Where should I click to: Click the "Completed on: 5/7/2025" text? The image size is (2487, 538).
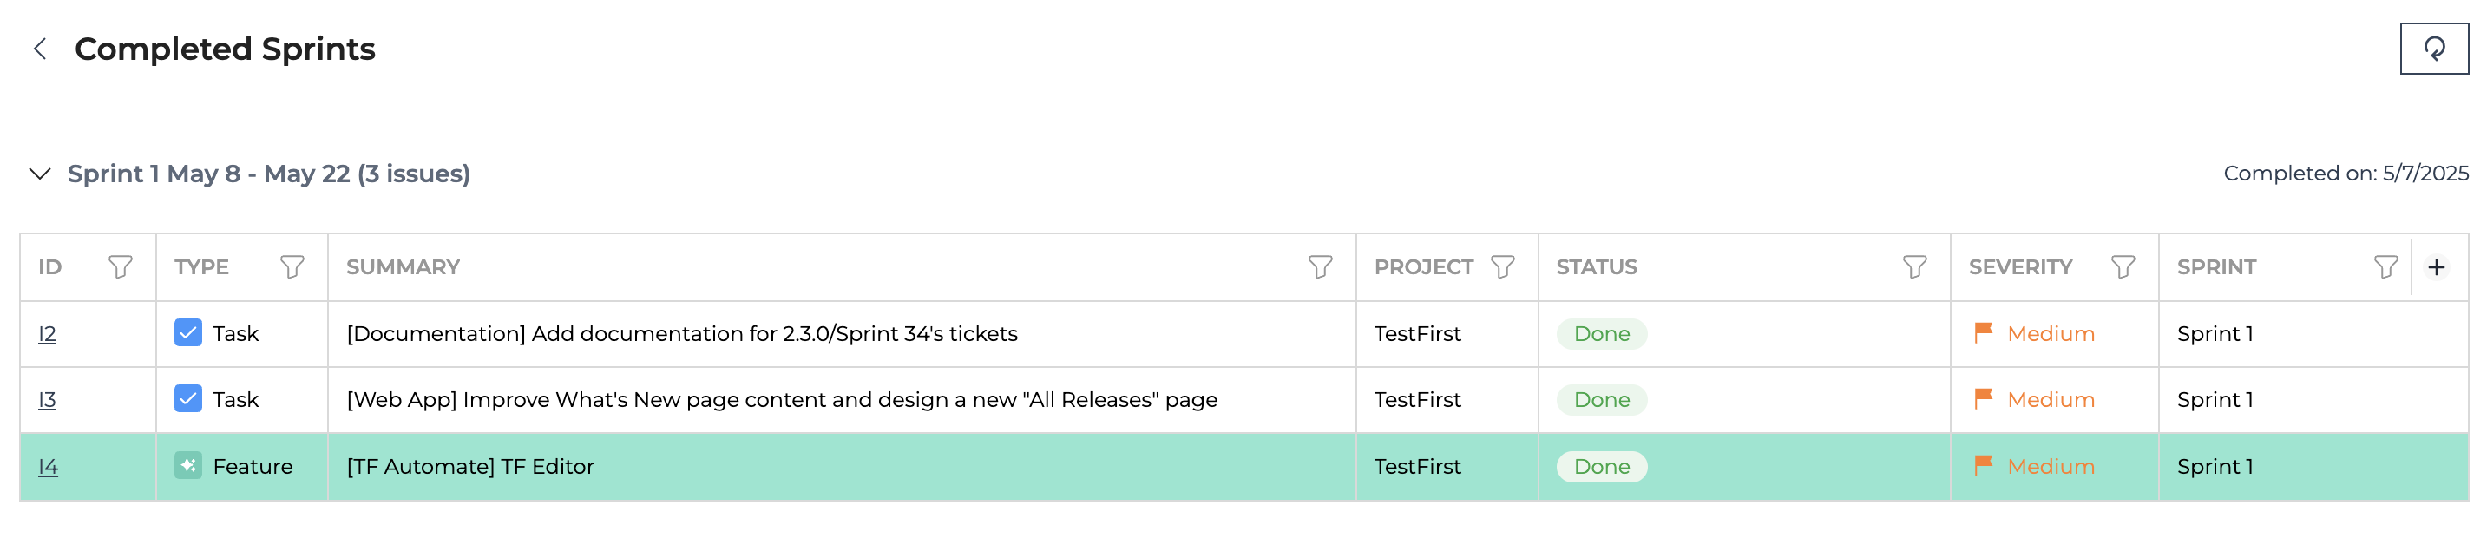2345,174
